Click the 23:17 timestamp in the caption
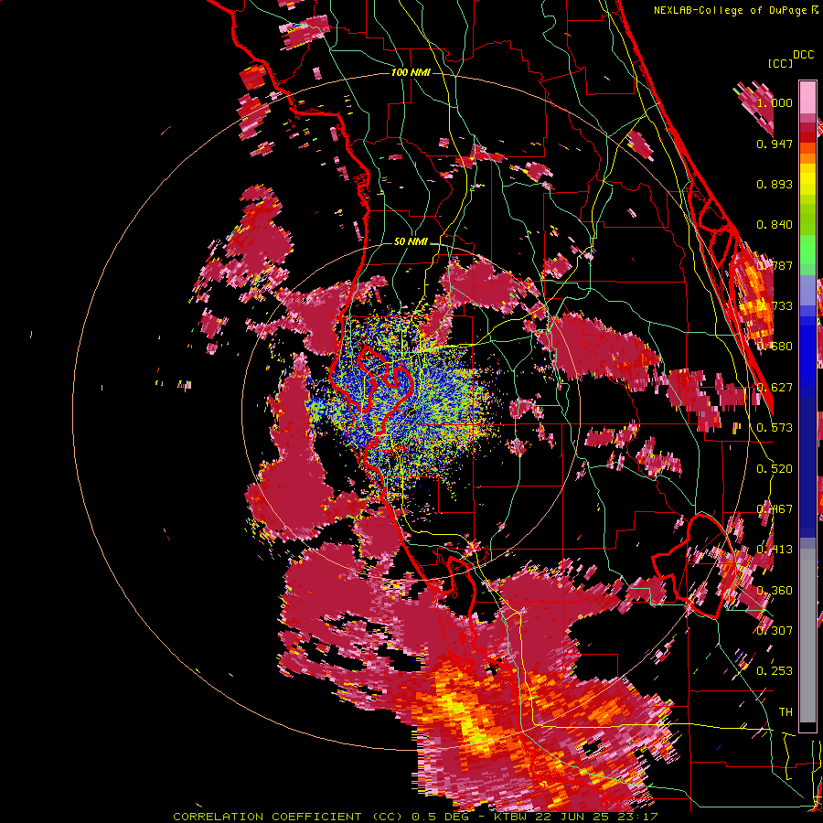The height and width of the screenshot is (823, 823). point(638,817)
